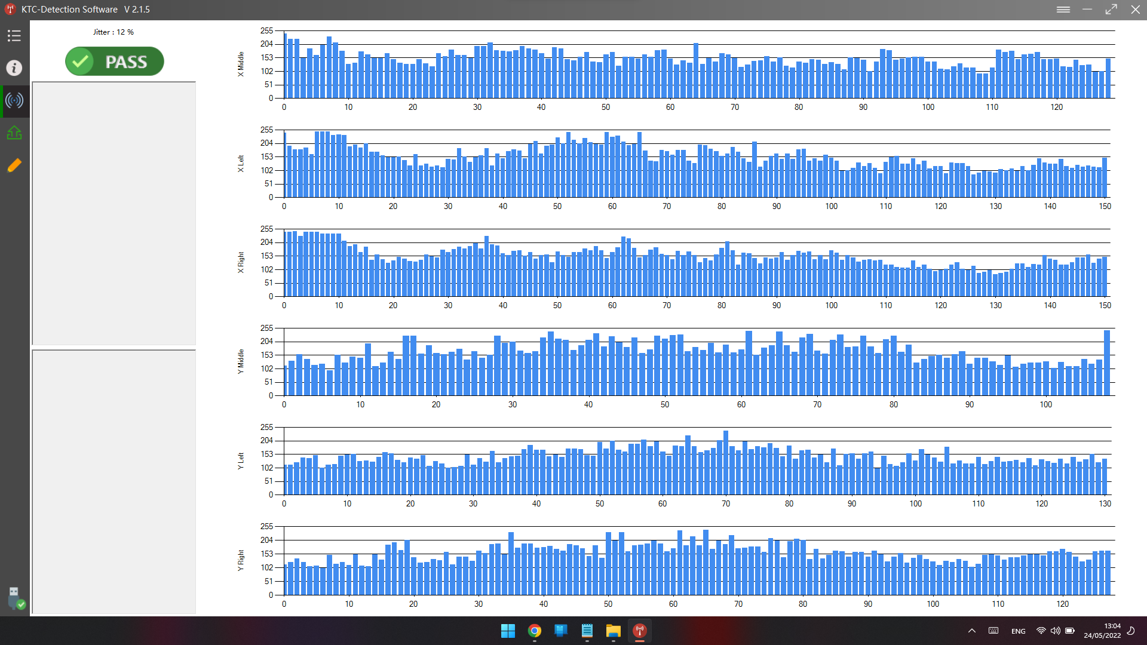Open the clock and date panel
Image resolution: width=1147 pixels, height=645 pixels.
pyautogui.click(x=1102, y=631)
